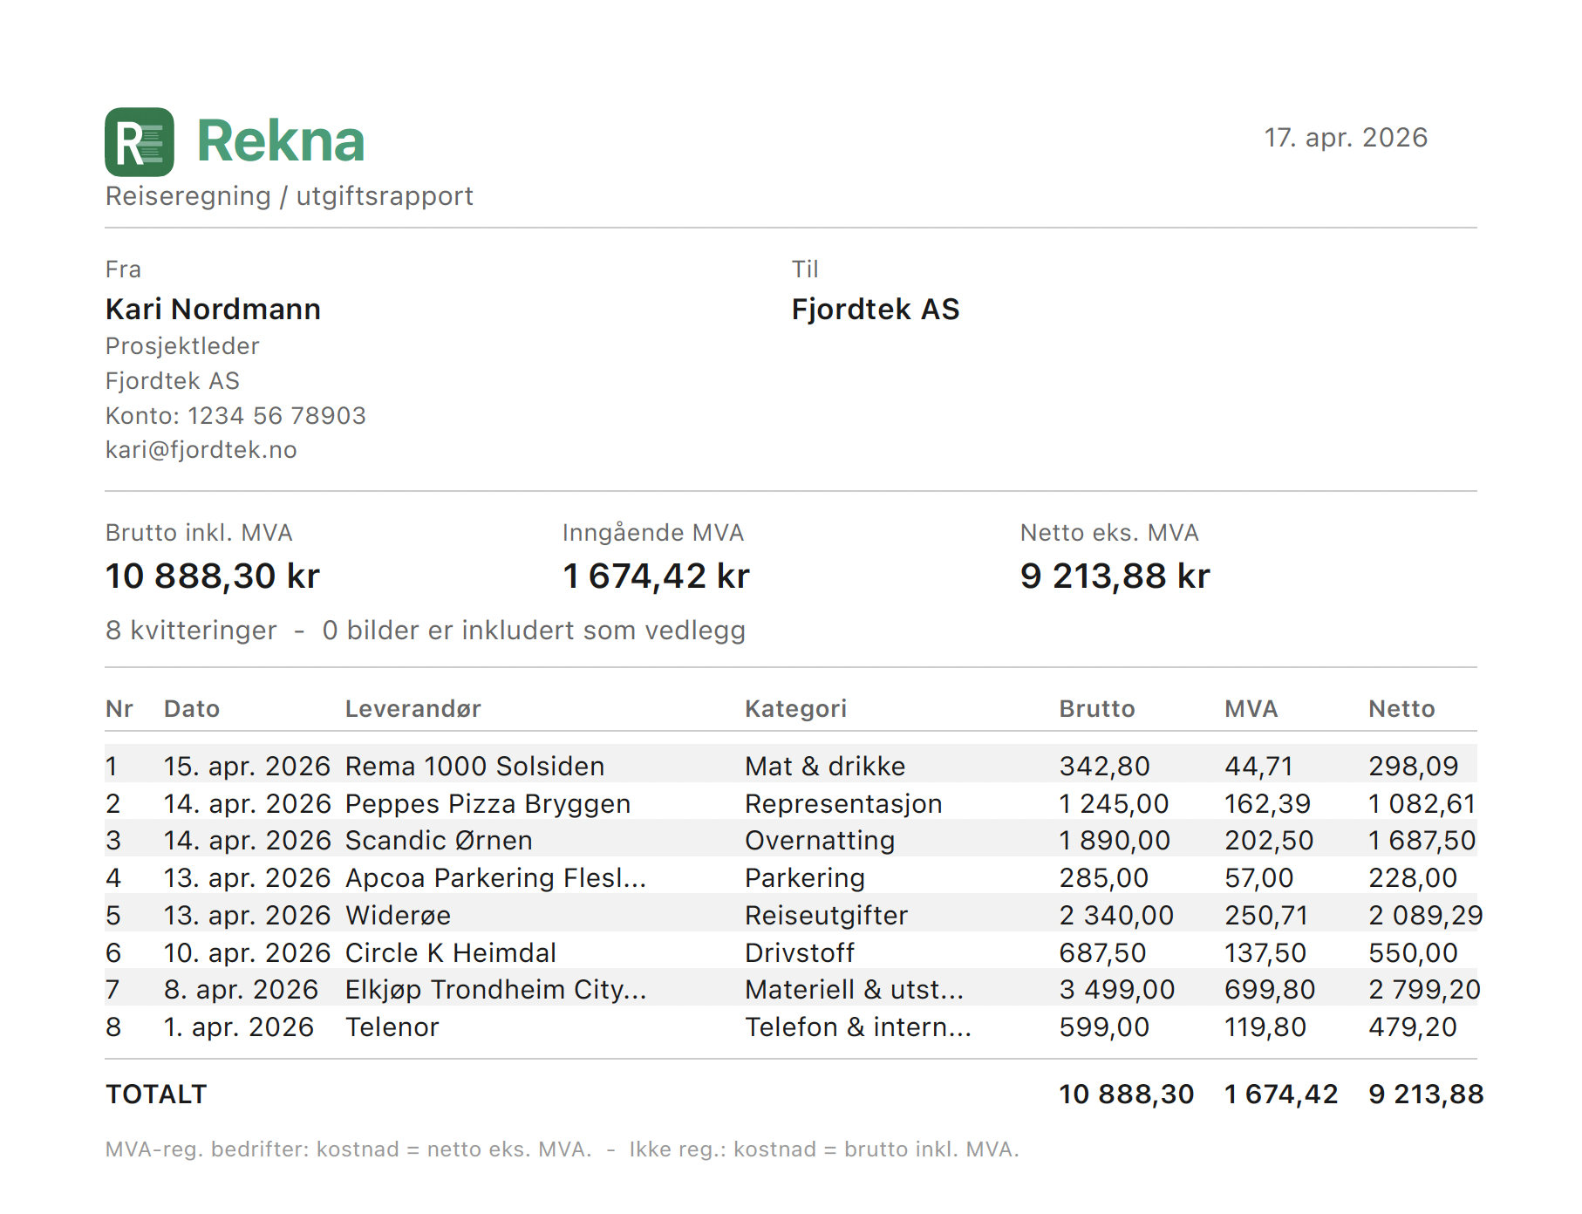Viewport: 1582px width, 1214px height.
Task: Click the 'Materiell & utst...' category cell
Action: [854, 990]
